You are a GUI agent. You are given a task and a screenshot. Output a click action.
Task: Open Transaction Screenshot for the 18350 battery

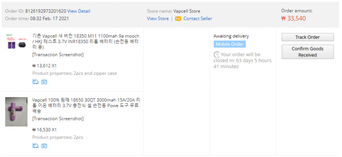(x=58, y=54)
